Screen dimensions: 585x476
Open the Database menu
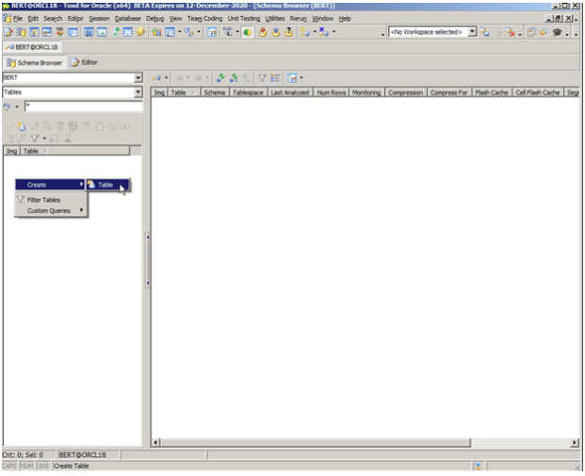127,19
